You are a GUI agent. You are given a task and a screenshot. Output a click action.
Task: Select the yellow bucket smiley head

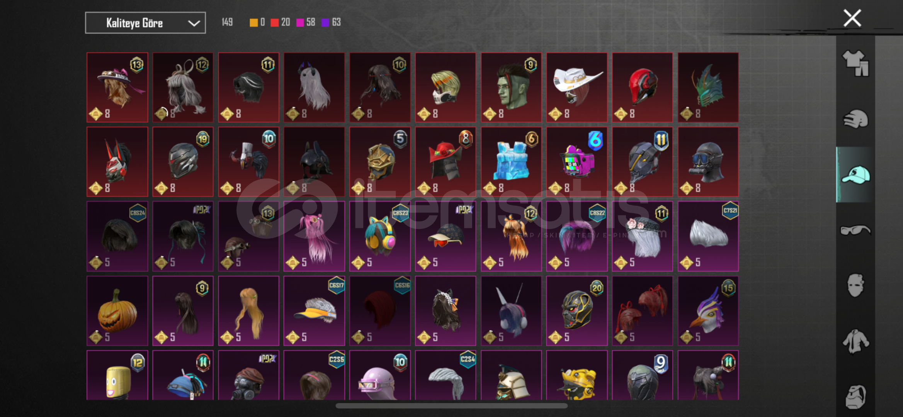[x=117, y=375]
